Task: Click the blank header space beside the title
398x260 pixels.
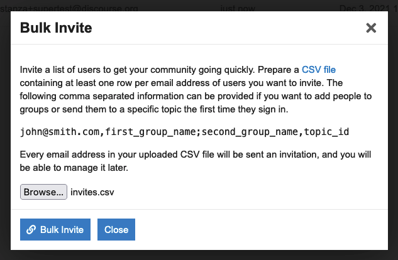Action: click(220, 28)
